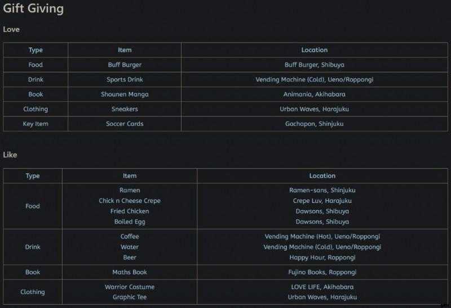Viewport: 451px width, 308px height.
Task: Select the Love section heading
Action: pyautogui.click(x=11, y=29)
